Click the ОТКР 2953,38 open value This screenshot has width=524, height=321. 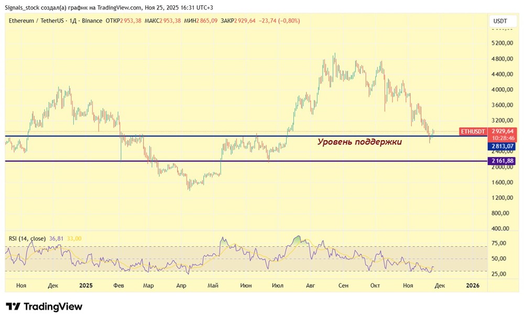click(123, 21)
